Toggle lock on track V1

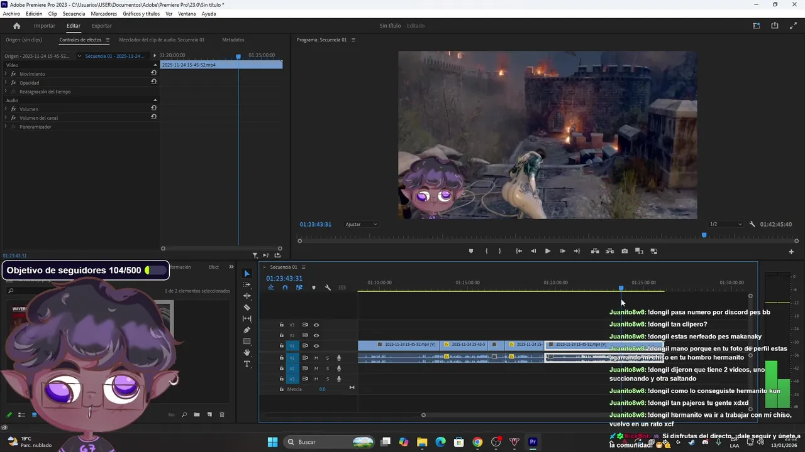pyautogui.click(x=282, y=345)
